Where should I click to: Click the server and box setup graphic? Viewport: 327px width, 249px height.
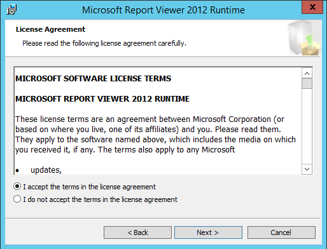[304, 37]
